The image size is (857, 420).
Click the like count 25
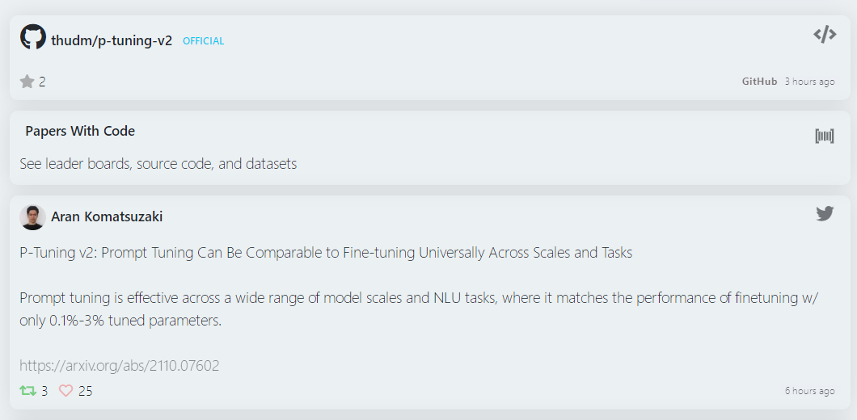[x=86, y=391]
